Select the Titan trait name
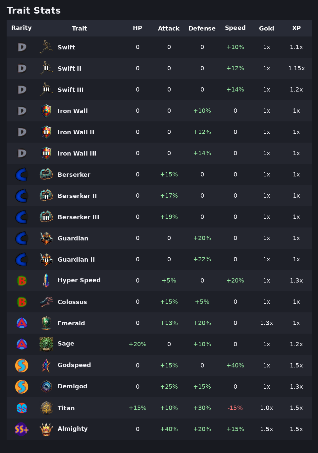 click(x=66, y=408)
